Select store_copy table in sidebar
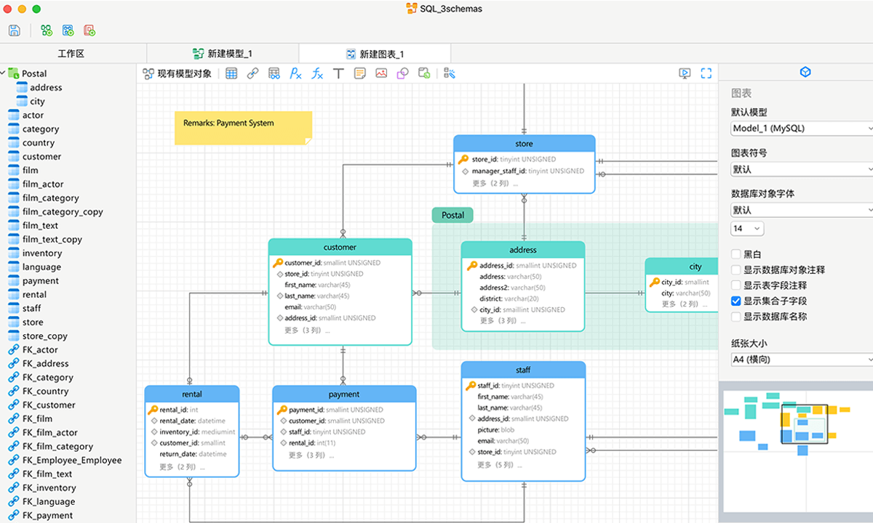Image resolution: width=873 pixels, height=523 pixels. 44,336
